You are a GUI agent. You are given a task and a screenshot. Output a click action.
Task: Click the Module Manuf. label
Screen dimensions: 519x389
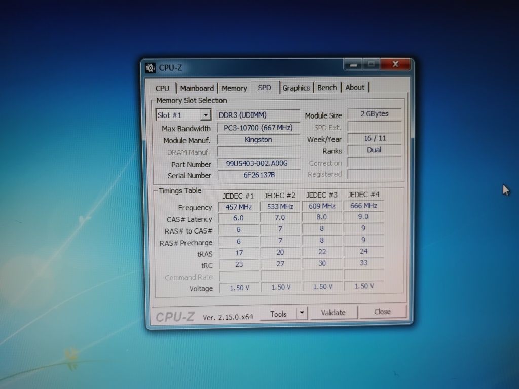[x=187, y=141]
